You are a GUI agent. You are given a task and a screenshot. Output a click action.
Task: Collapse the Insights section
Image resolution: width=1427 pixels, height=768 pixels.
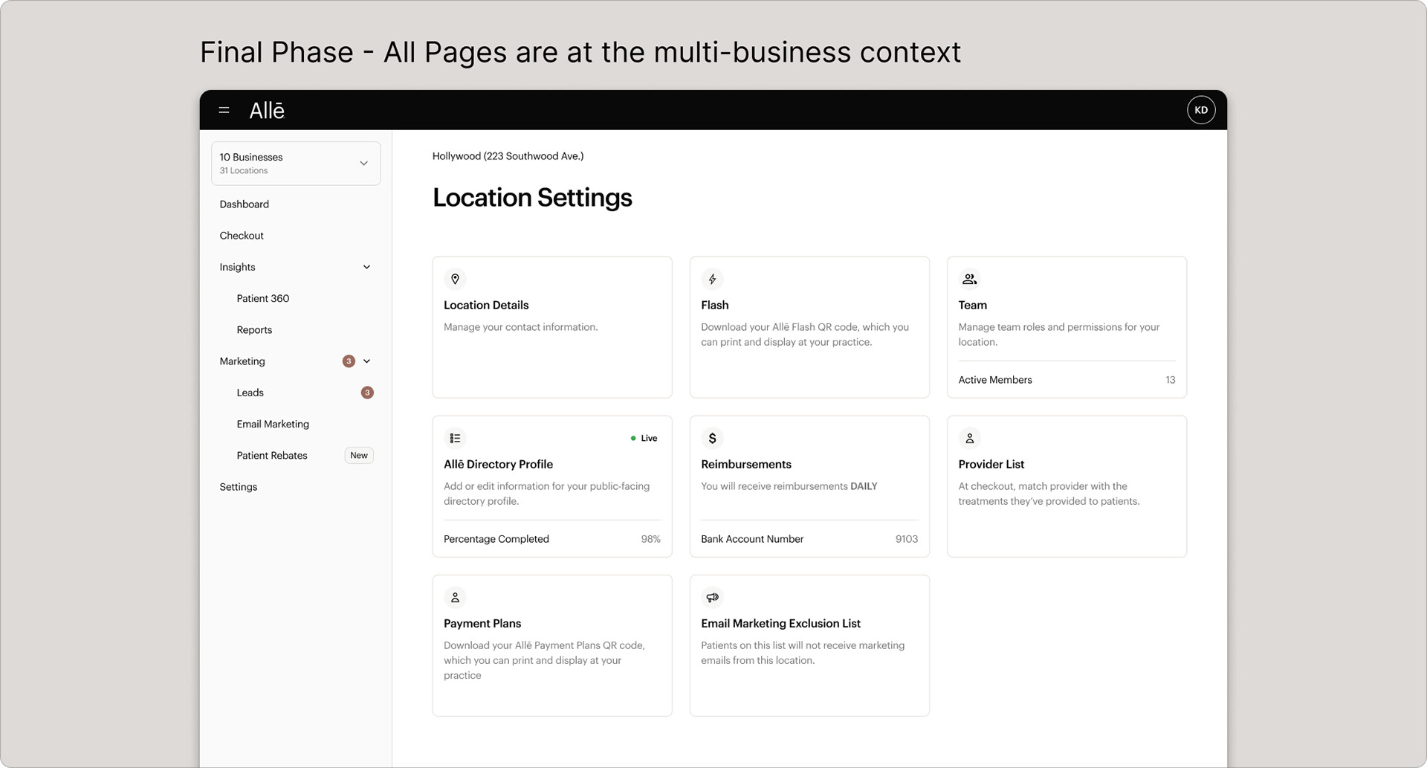(x=367, y=267)
